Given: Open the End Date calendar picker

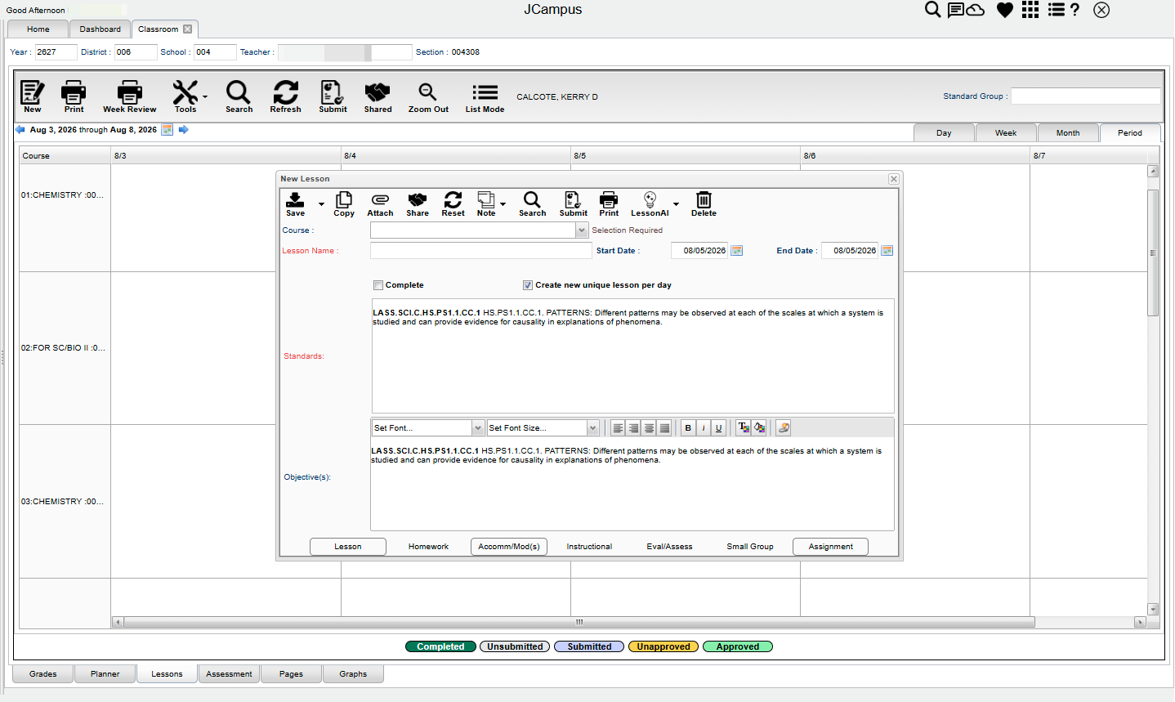Looking at the screenshot, I should tap(887, 251).
